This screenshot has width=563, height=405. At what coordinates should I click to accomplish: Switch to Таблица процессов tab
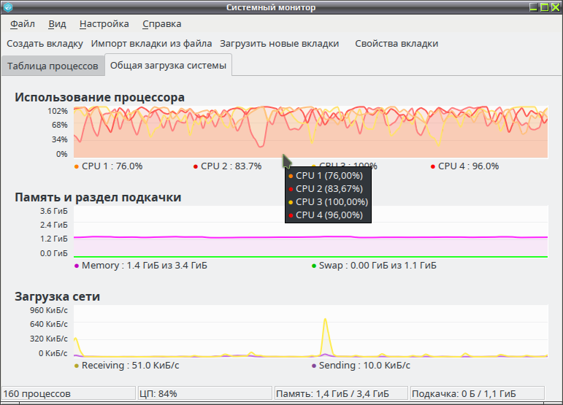click(53, 66)
